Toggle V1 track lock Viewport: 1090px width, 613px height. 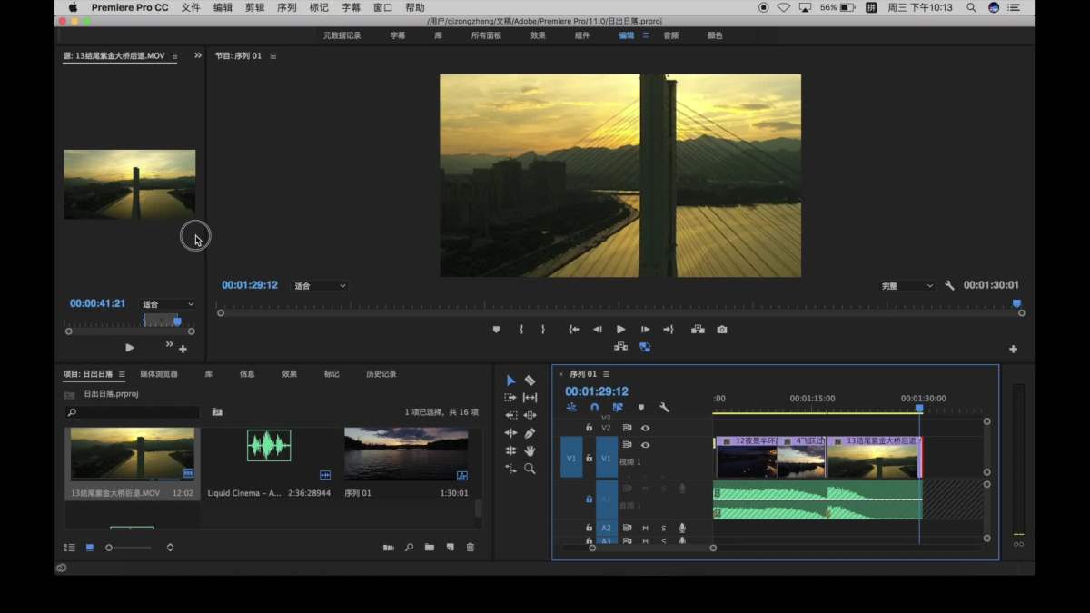(x=589, y=459)
